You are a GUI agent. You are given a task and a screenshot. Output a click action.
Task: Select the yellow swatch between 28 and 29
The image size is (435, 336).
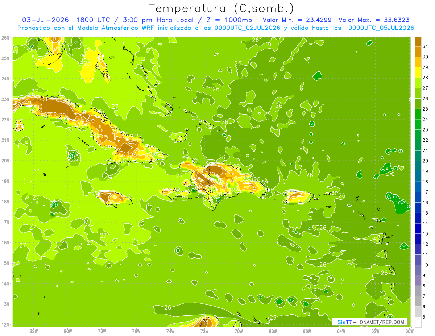418,72
